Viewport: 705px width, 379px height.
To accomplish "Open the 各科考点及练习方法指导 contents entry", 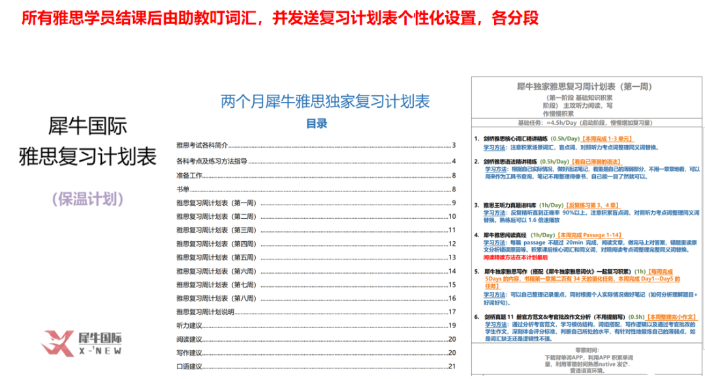I will 316,161.
